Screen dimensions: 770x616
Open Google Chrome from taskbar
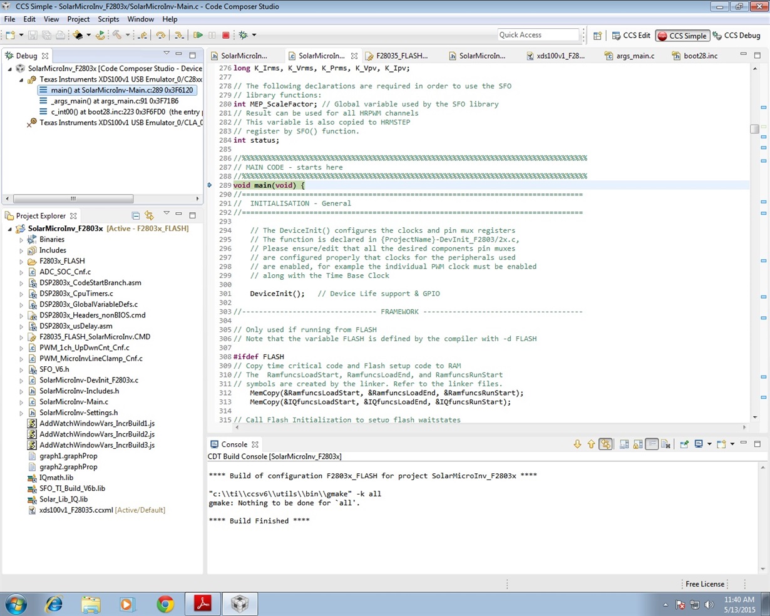(x=165, y=604)
